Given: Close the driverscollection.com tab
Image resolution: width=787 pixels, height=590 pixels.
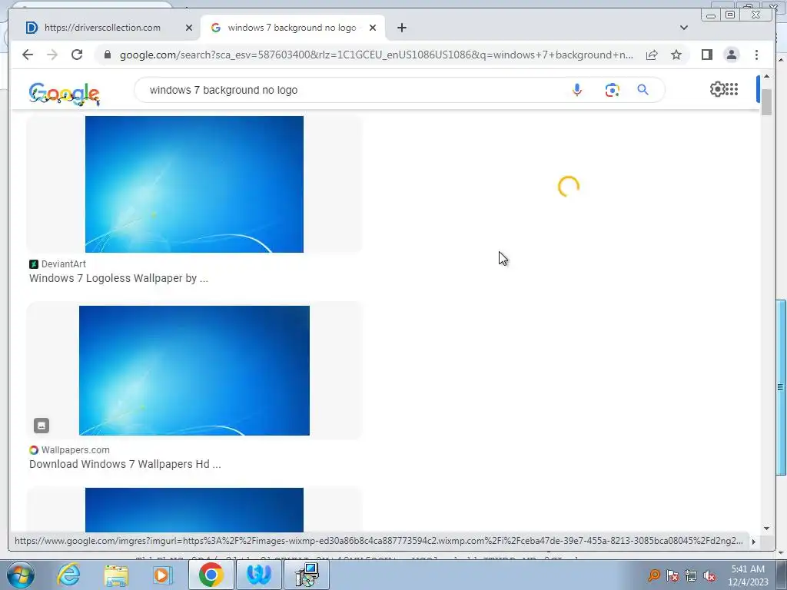Looking at the screenshot, I should [x=189, y=28].
